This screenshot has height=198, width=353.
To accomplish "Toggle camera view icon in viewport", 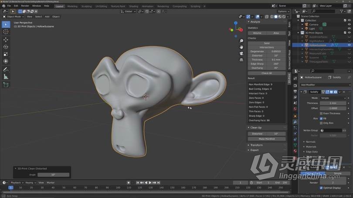I will [241, 54].
